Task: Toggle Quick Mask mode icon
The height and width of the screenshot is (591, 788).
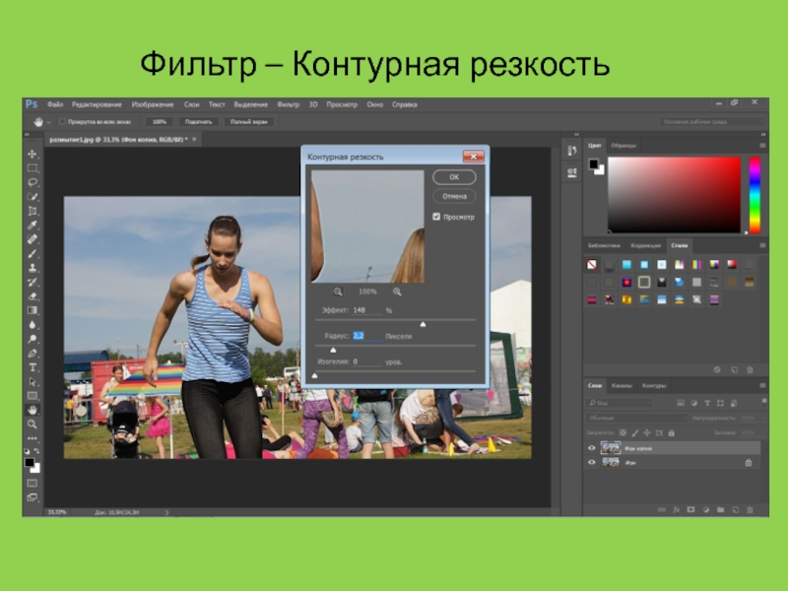Action: point(33,483)
